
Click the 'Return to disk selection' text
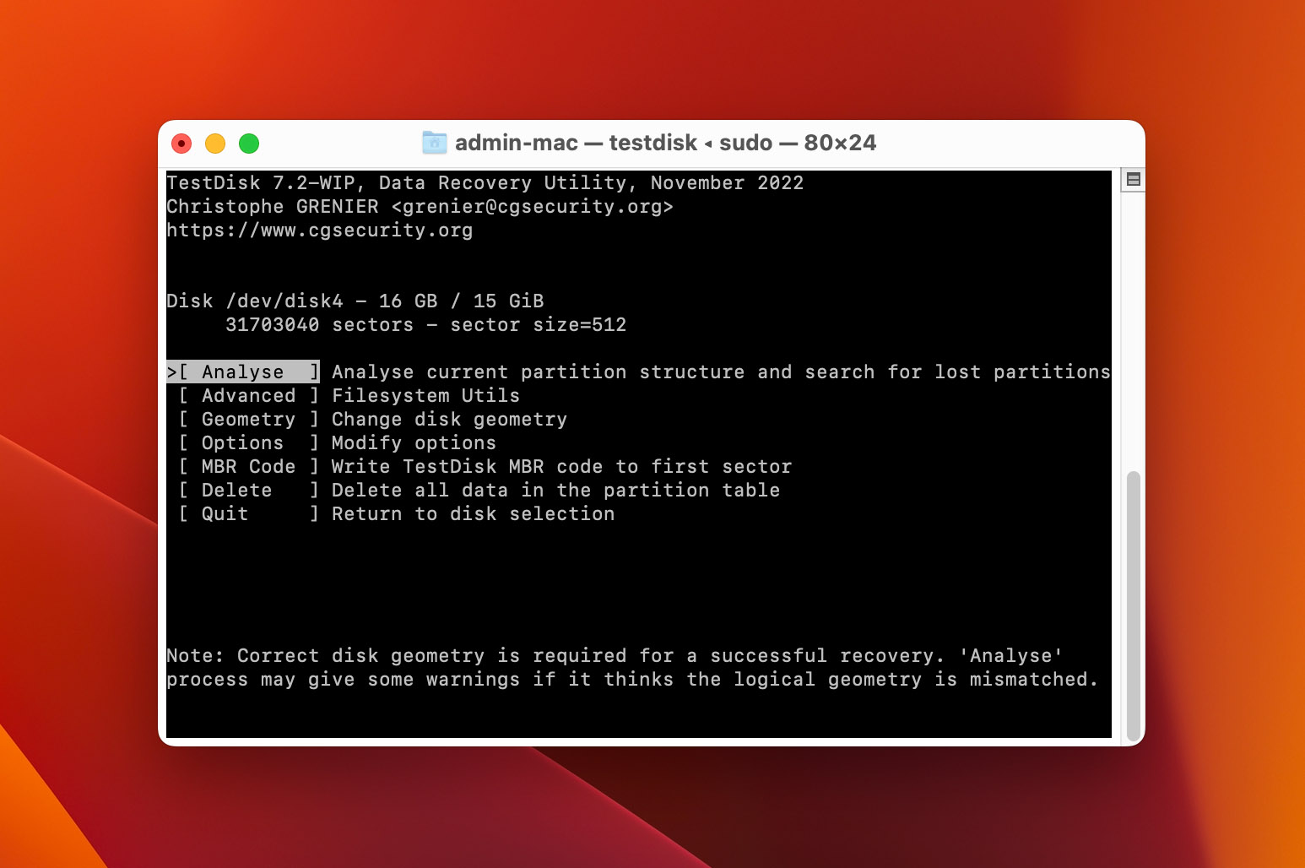tap(473, 513)
